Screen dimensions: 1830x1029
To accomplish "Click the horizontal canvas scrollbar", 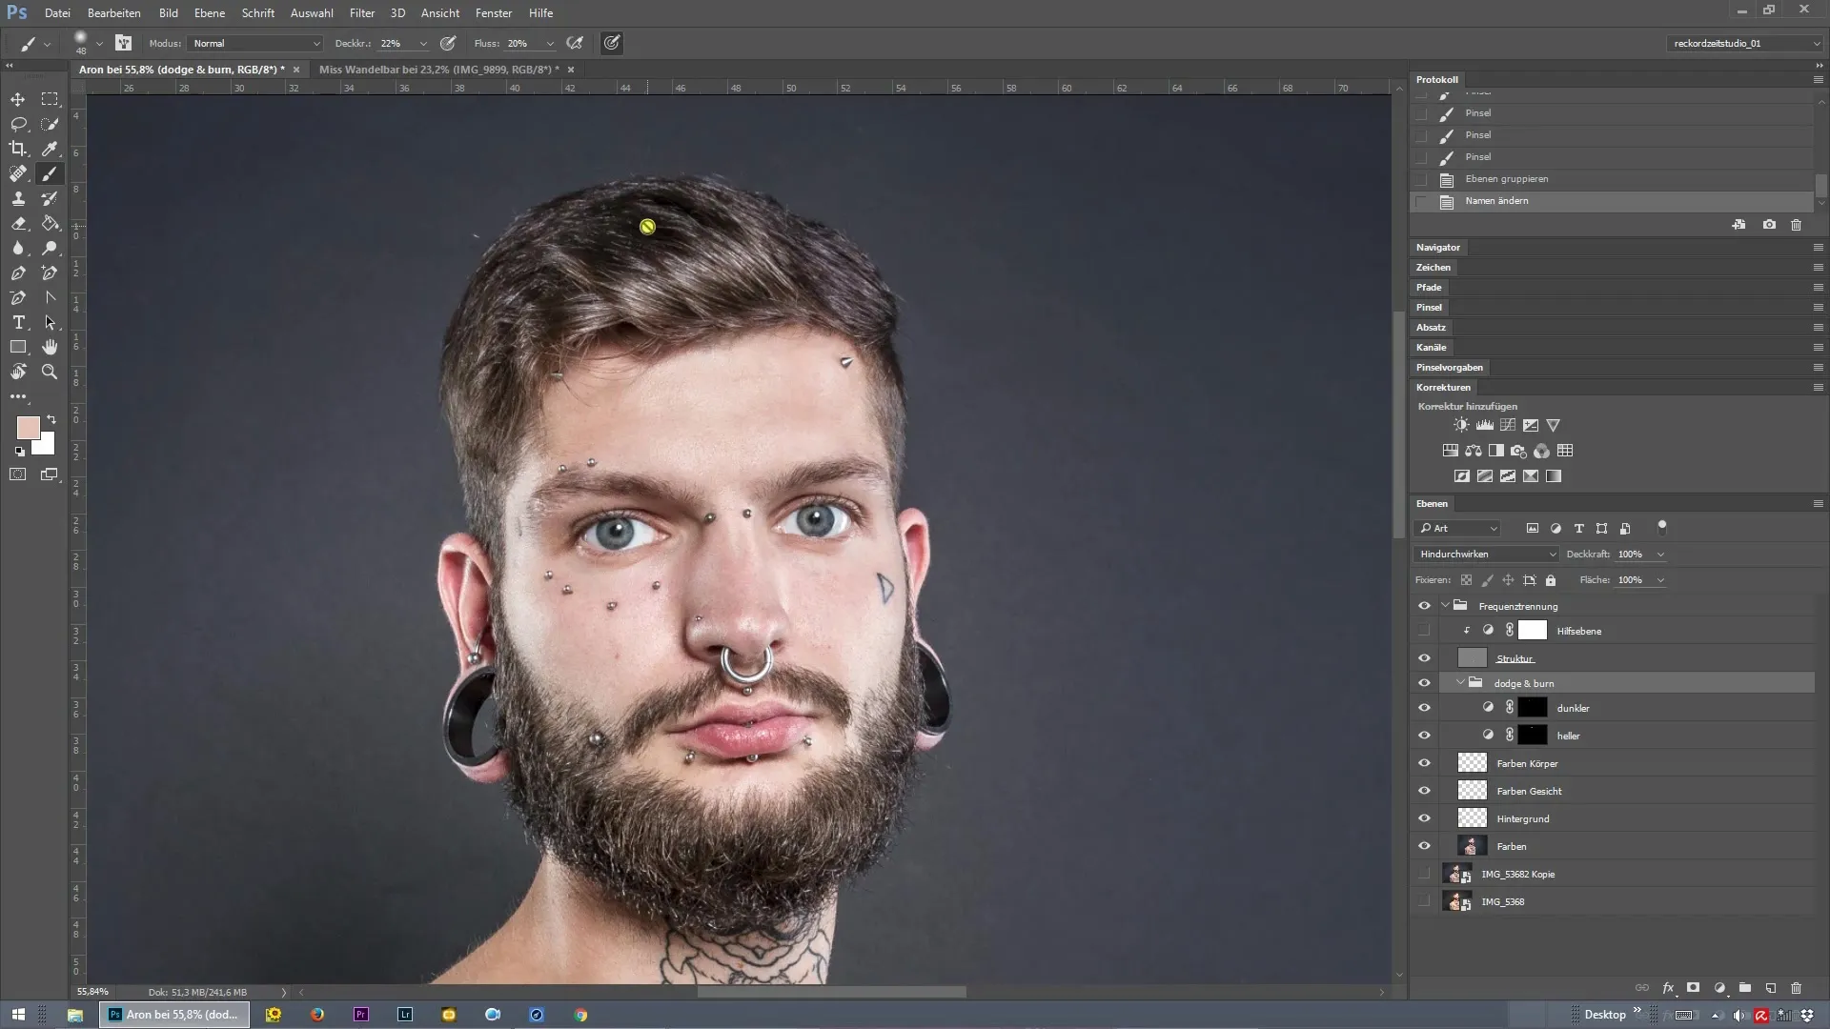I will (831, 992).
